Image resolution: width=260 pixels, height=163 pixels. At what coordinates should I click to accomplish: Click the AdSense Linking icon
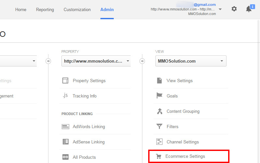point(65,142)
